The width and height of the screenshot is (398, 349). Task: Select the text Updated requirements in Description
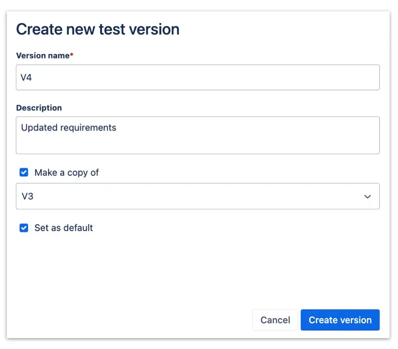click(x=69, y=128)
